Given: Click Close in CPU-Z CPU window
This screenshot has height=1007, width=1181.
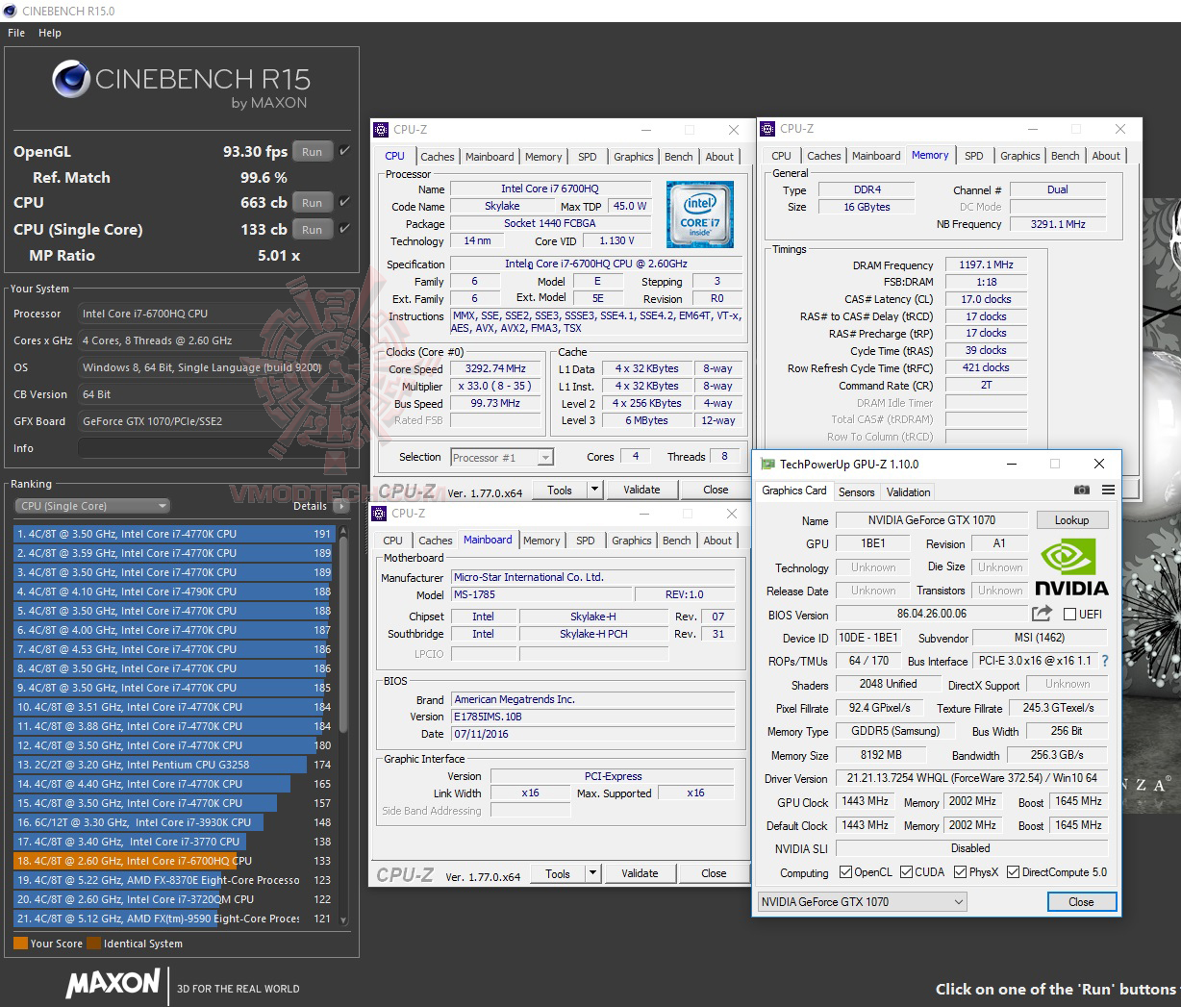Looking at the screenshot, I should pyautogui.click(x=716, y=490).
